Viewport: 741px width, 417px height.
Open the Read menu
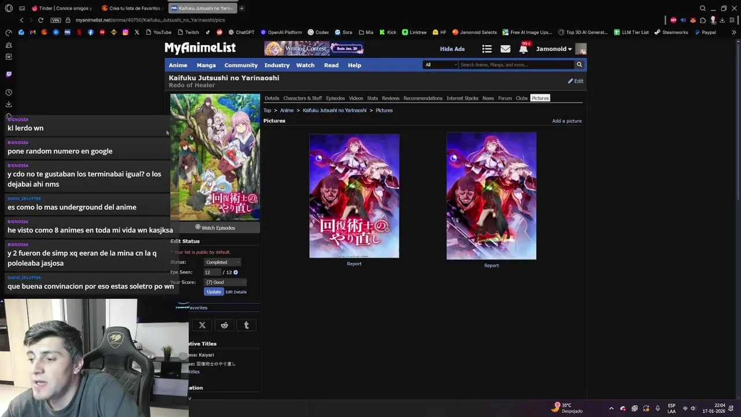[331, 65]
